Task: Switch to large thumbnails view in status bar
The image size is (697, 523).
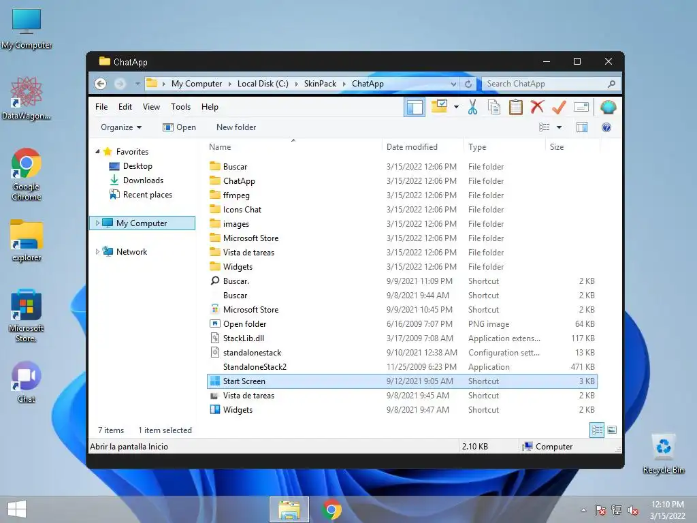Action: (x=612, y=430)
